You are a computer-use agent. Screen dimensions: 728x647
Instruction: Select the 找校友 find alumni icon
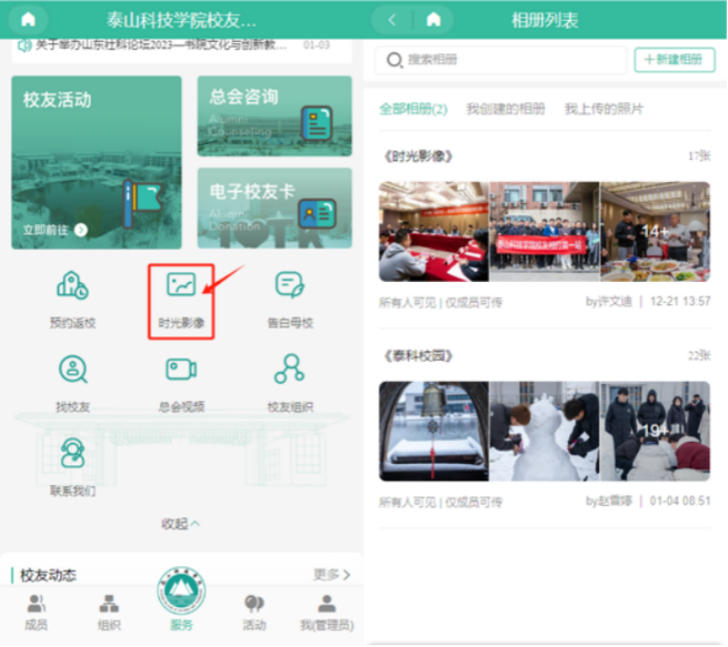[72, 383]
